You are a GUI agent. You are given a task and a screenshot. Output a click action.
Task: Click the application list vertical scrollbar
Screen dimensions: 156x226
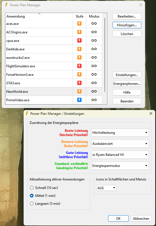click(105, 55)
